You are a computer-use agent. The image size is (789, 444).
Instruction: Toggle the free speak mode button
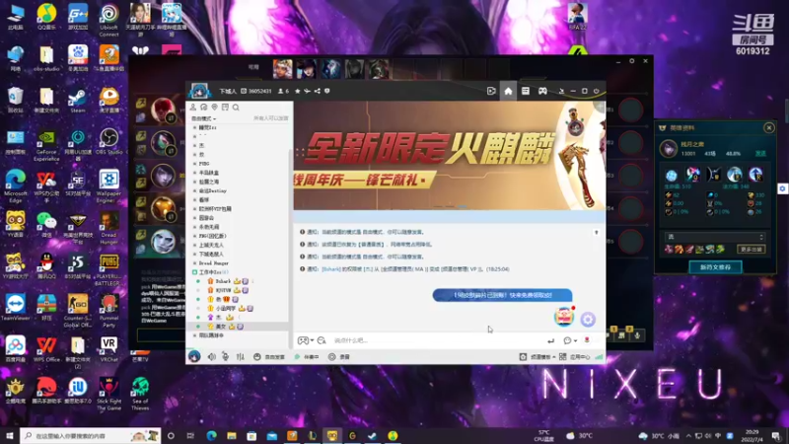269,356
